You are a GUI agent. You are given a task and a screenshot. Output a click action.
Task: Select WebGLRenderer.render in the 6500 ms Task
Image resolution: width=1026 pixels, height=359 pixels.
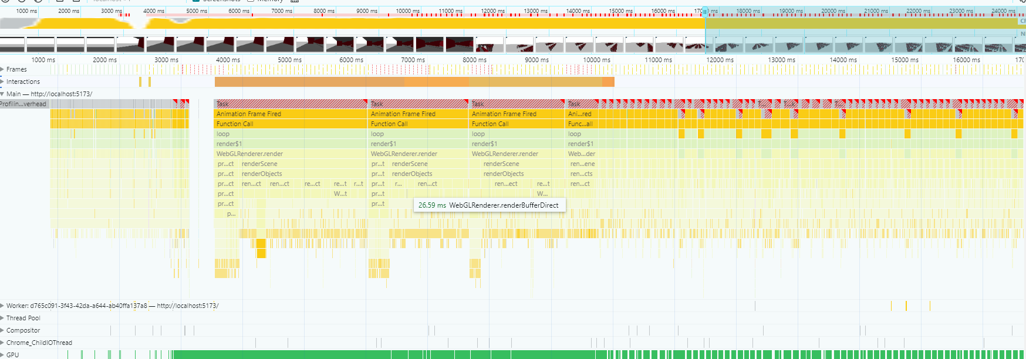coord(419,154)
